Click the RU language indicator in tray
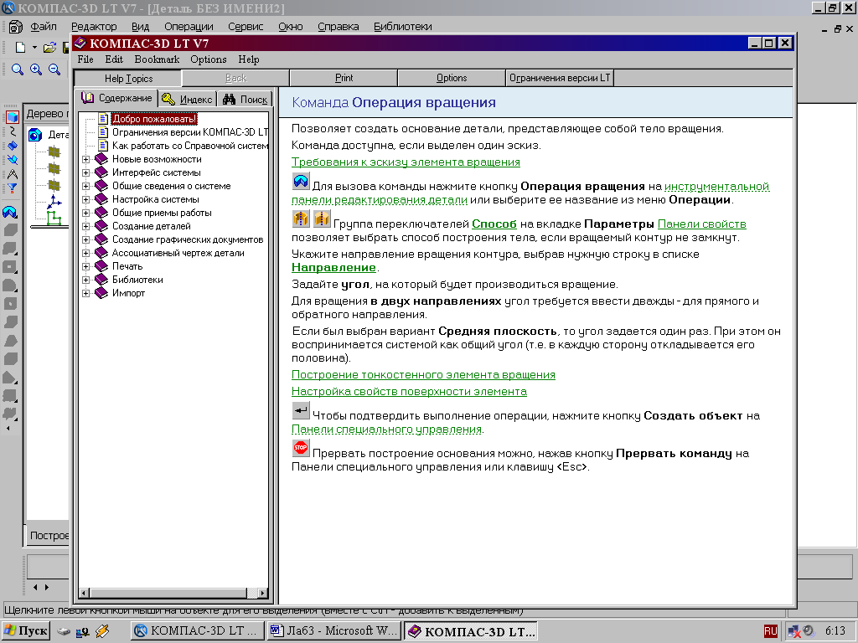This screenshot has height=643, width=858. [x=771, y=631]
